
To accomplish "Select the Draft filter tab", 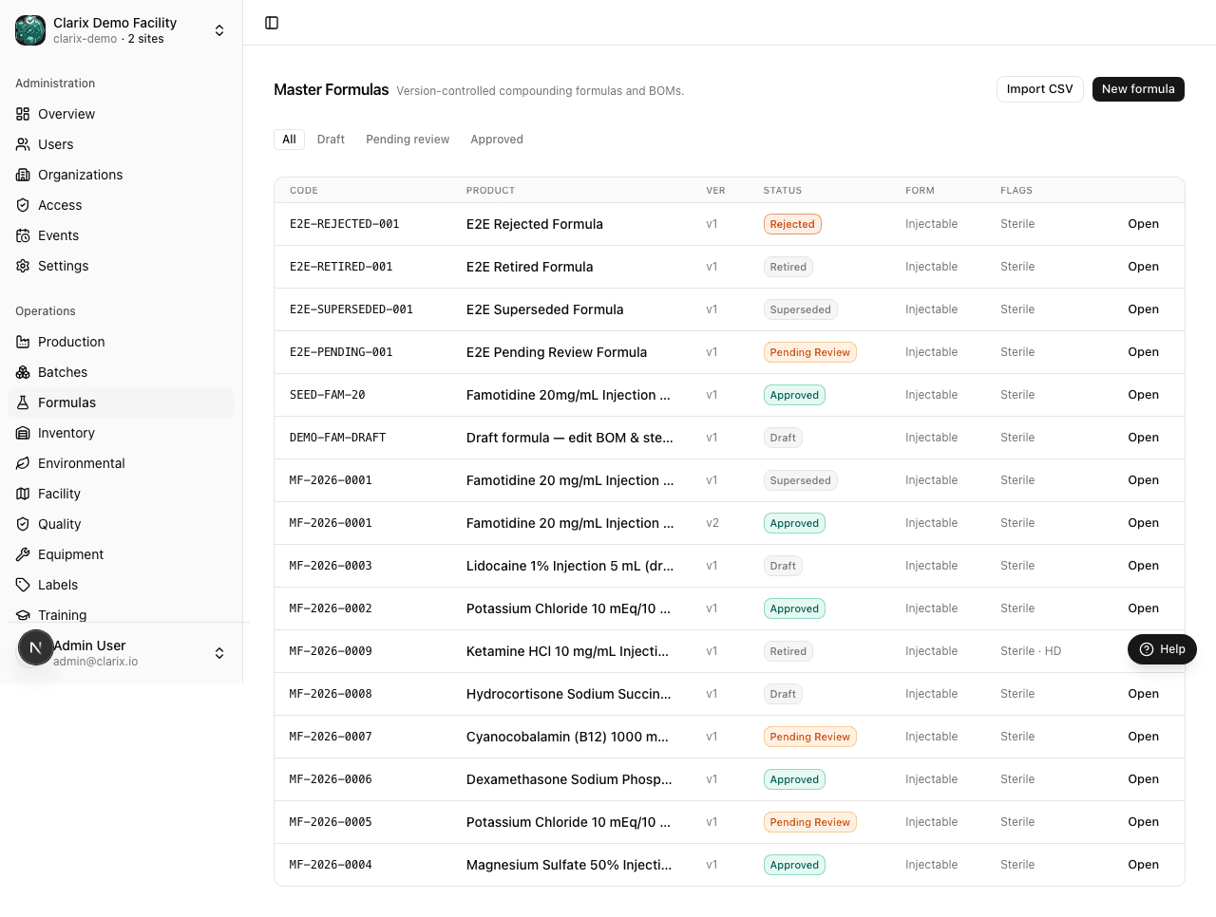I will coord(331,140).
